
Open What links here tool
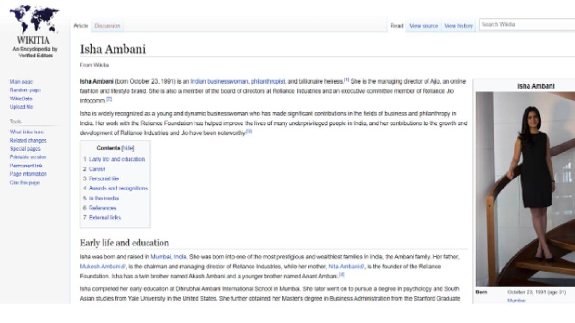(27, 132)
